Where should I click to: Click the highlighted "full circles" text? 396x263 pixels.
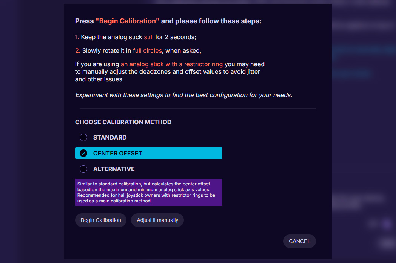pos(147,50)
